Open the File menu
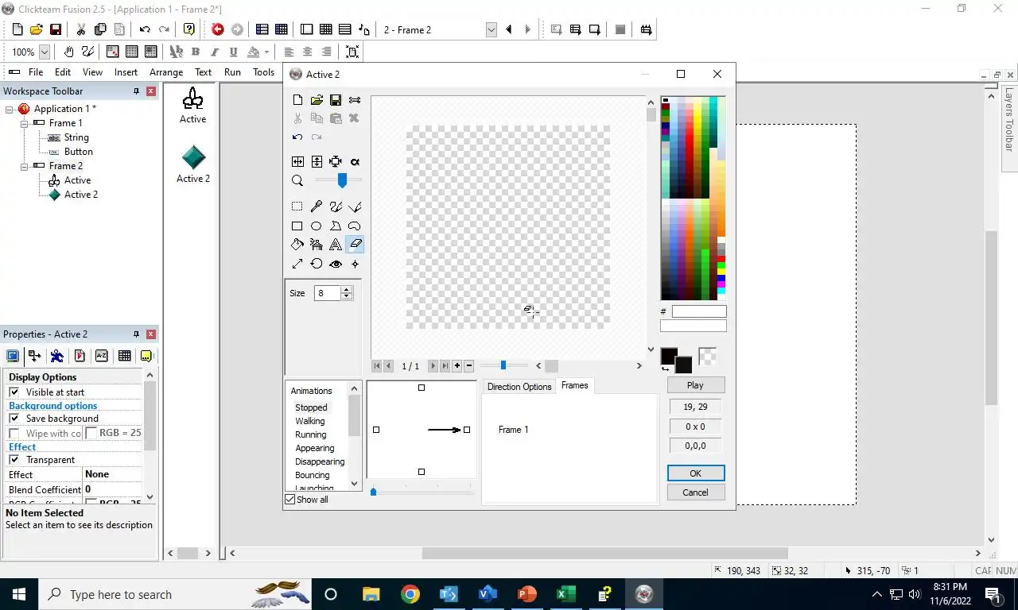 [x=36, y=72]
